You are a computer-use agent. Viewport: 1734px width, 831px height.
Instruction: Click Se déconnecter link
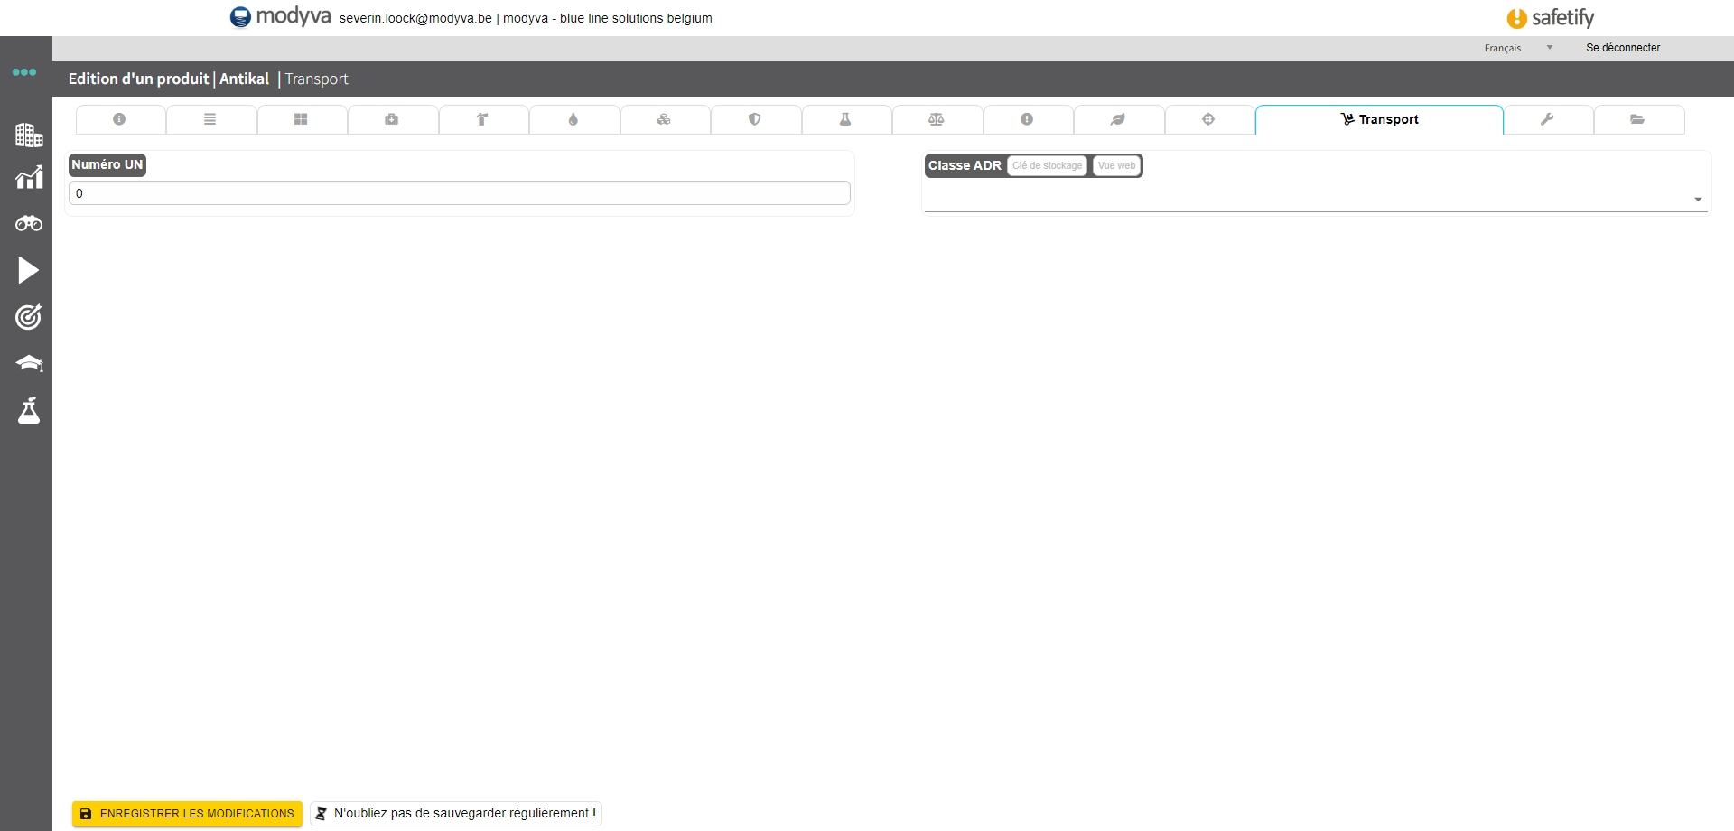tap(1623, 48)
